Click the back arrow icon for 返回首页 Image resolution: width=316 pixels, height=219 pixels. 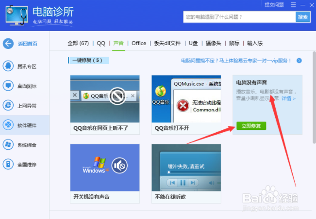pos(8,44)
